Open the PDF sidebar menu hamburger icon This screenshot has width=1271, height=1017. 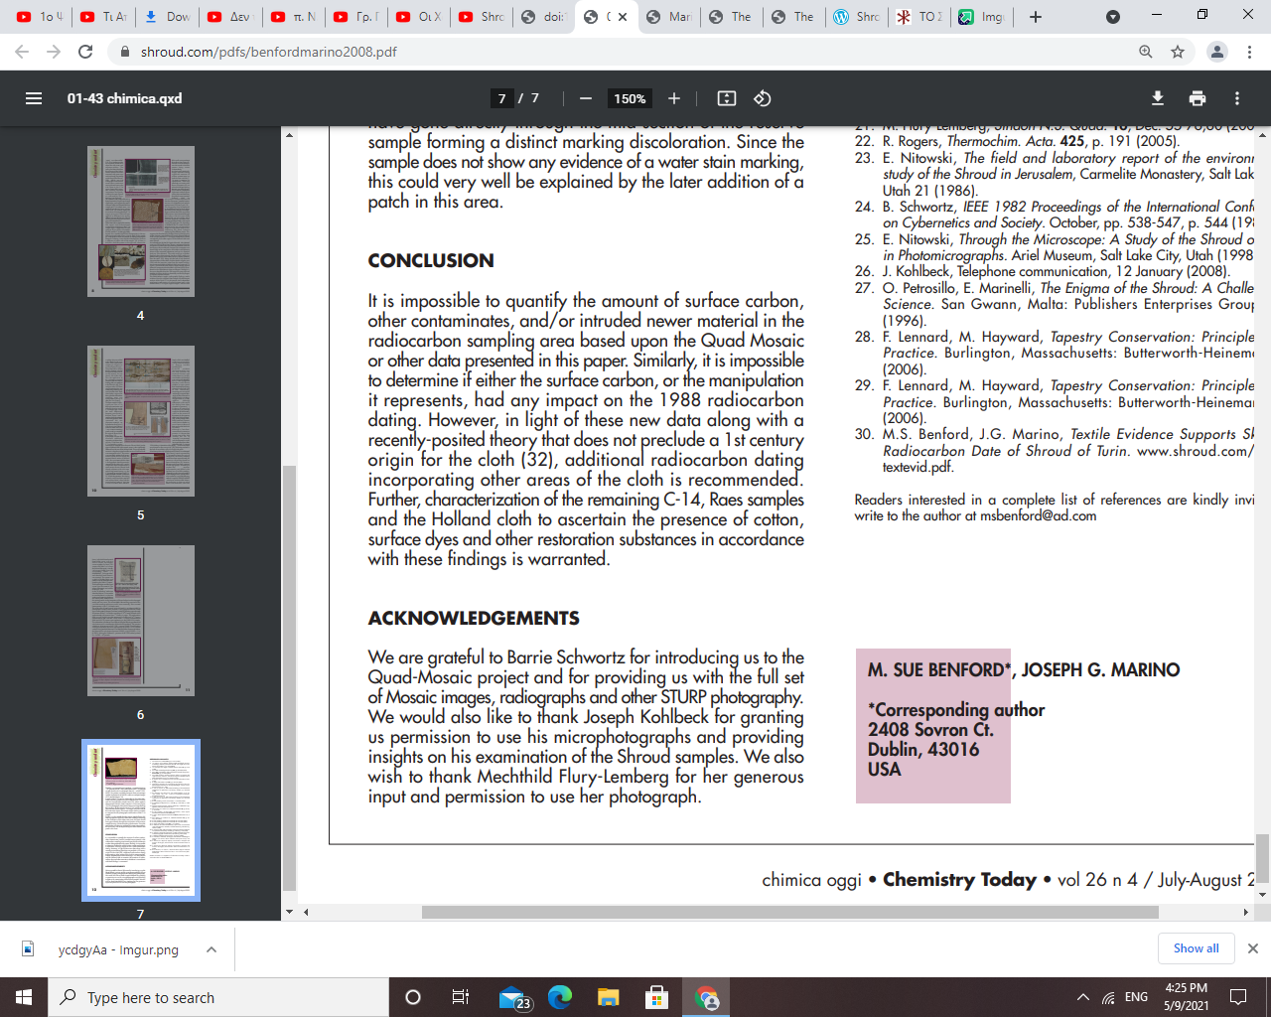34,98
